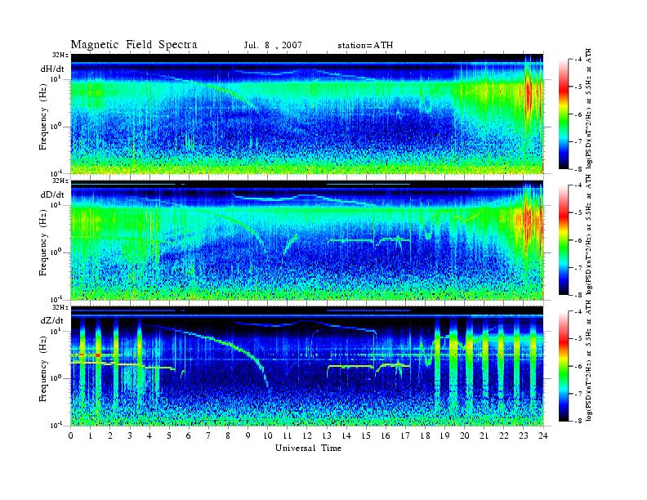Click the 'Universal Time' axis title
Image resolution: width=647 pixels, height=500 pixels.
(x=308, y=448)
